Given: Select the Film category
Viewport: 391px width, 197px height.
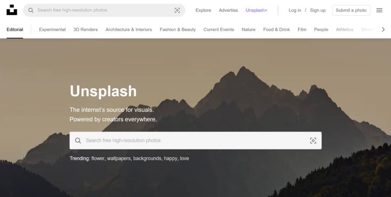Looking at the screenshot, I should [302, 29].
